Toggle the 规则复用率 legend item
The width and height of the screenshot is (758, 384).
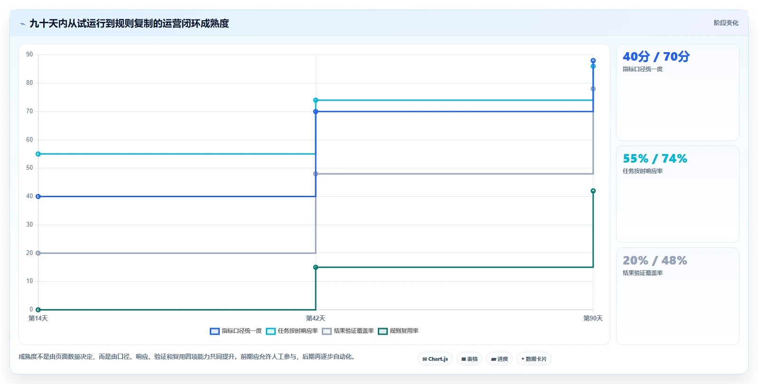pyautogui.click(x=398, y=331)
